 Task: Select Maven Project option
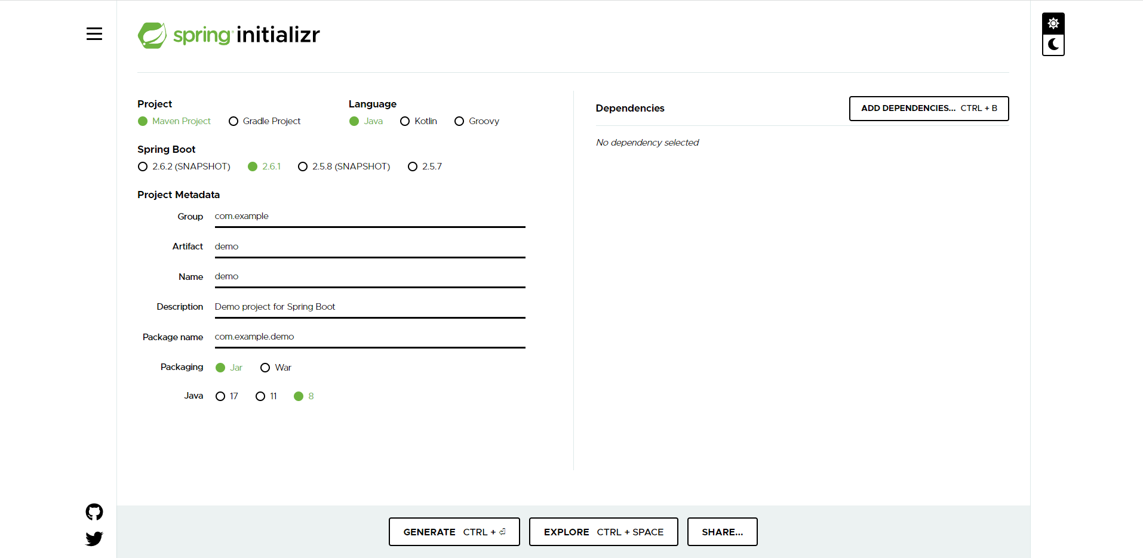click(174, 121)
